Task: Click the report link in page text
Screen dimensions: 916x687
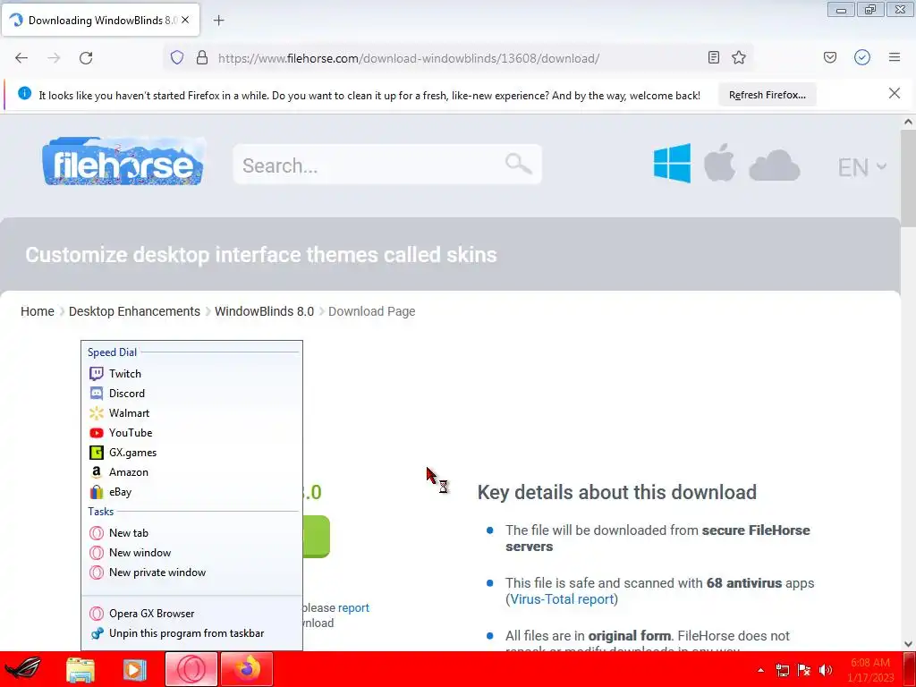Action: [x=353, y=607]
